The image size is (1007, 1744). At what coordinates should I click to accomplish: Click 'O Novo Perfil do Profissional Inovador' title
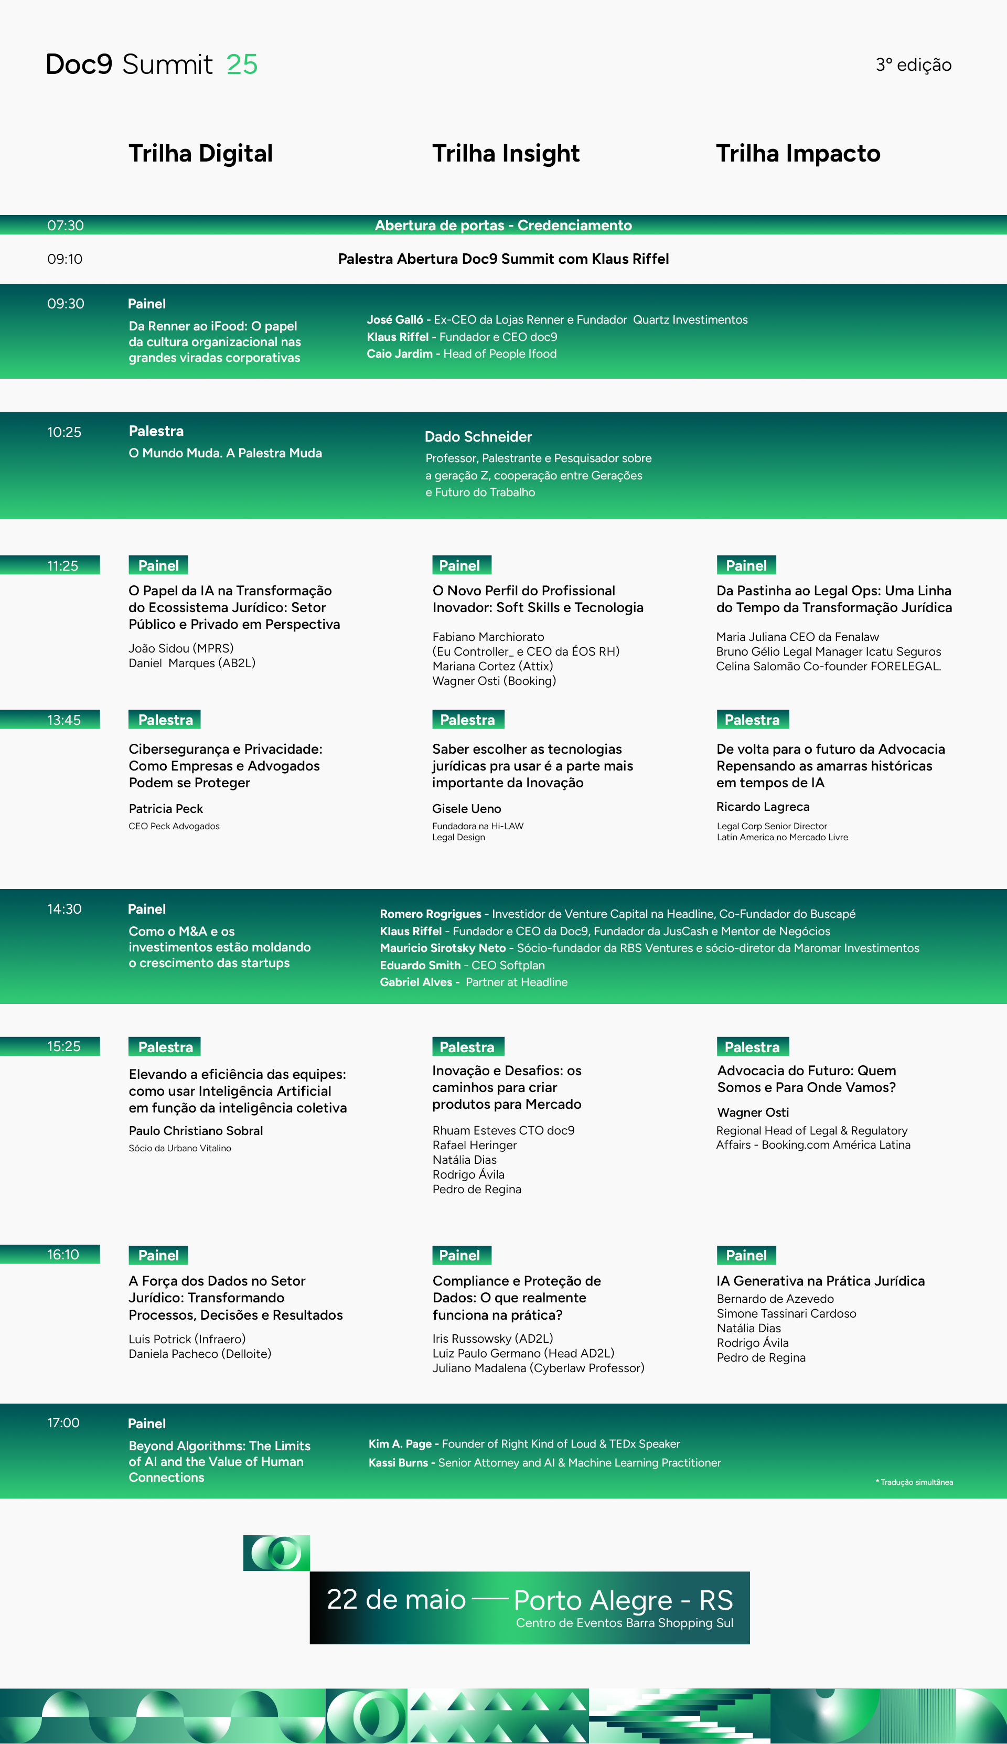click(x=538, y=599)
